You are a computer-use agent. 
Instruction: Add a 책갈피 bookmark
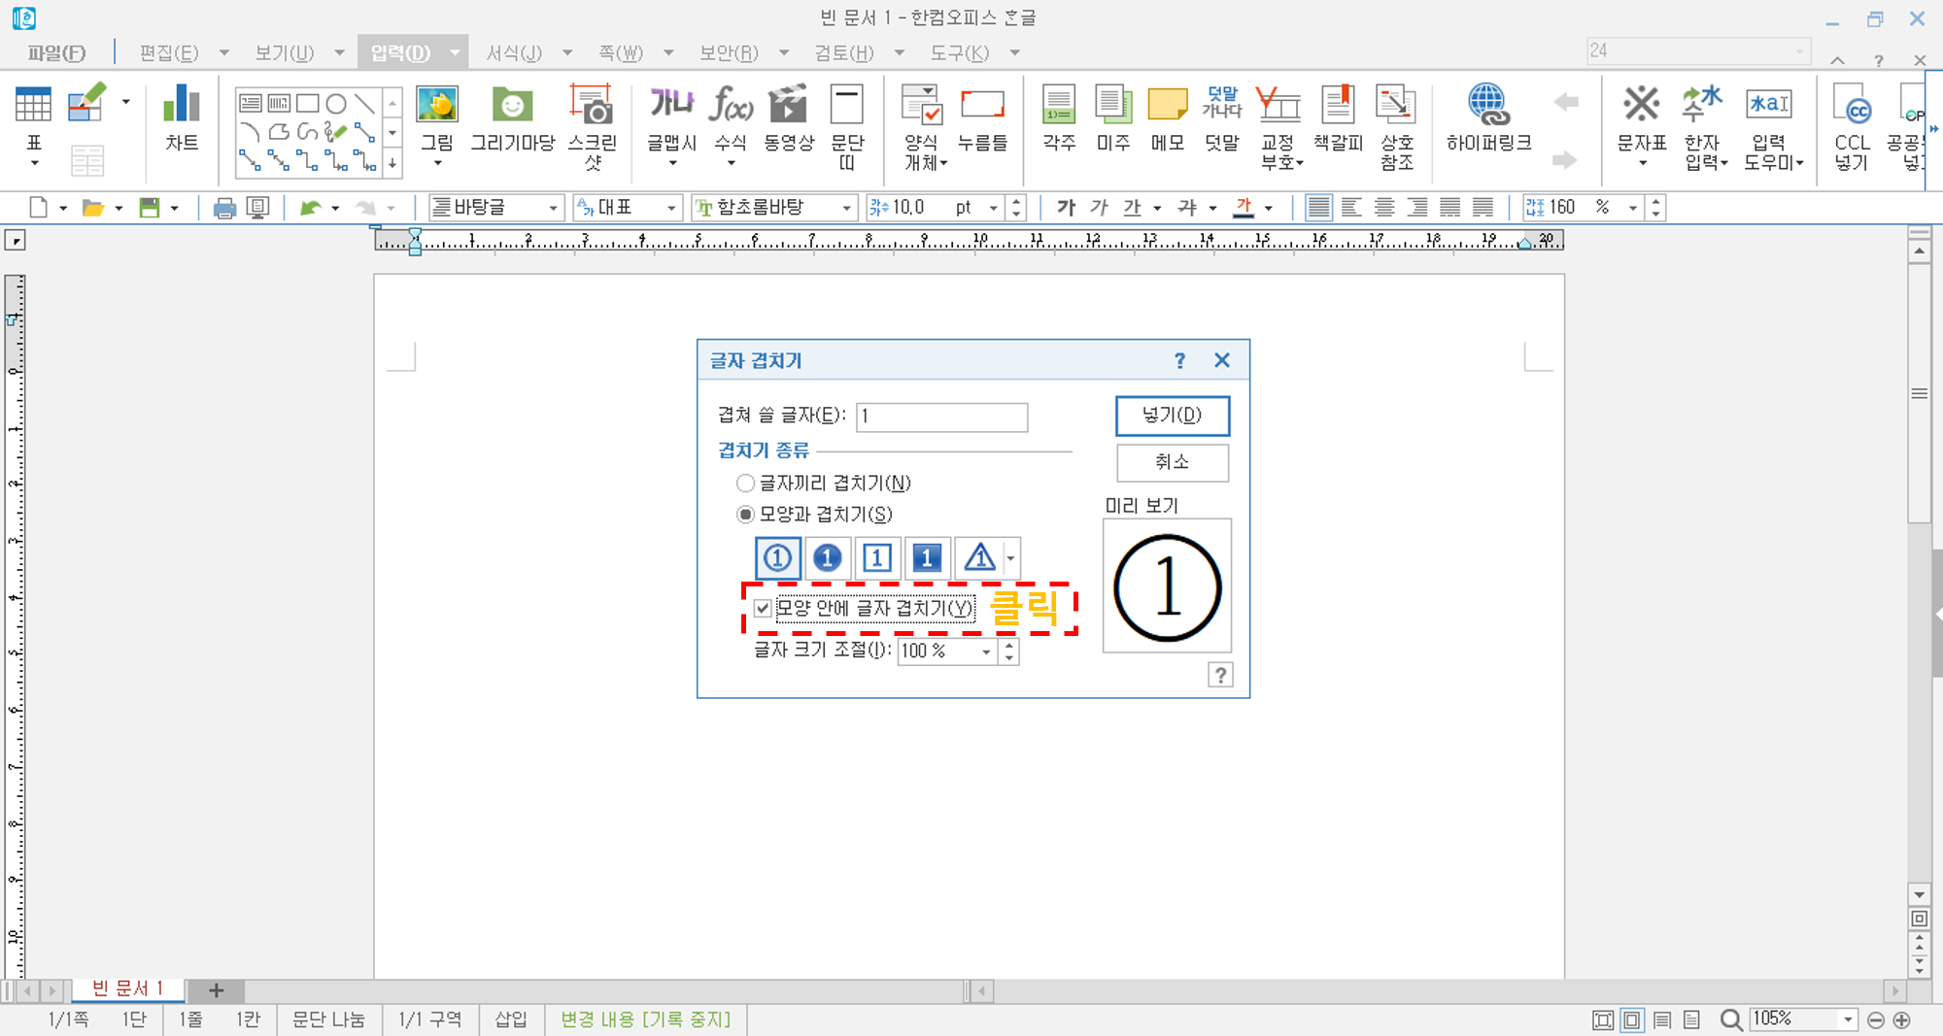point(1339,118)
